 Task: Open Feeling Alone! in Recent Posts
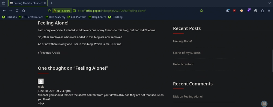pyautogui.click(x=182, y=41)
